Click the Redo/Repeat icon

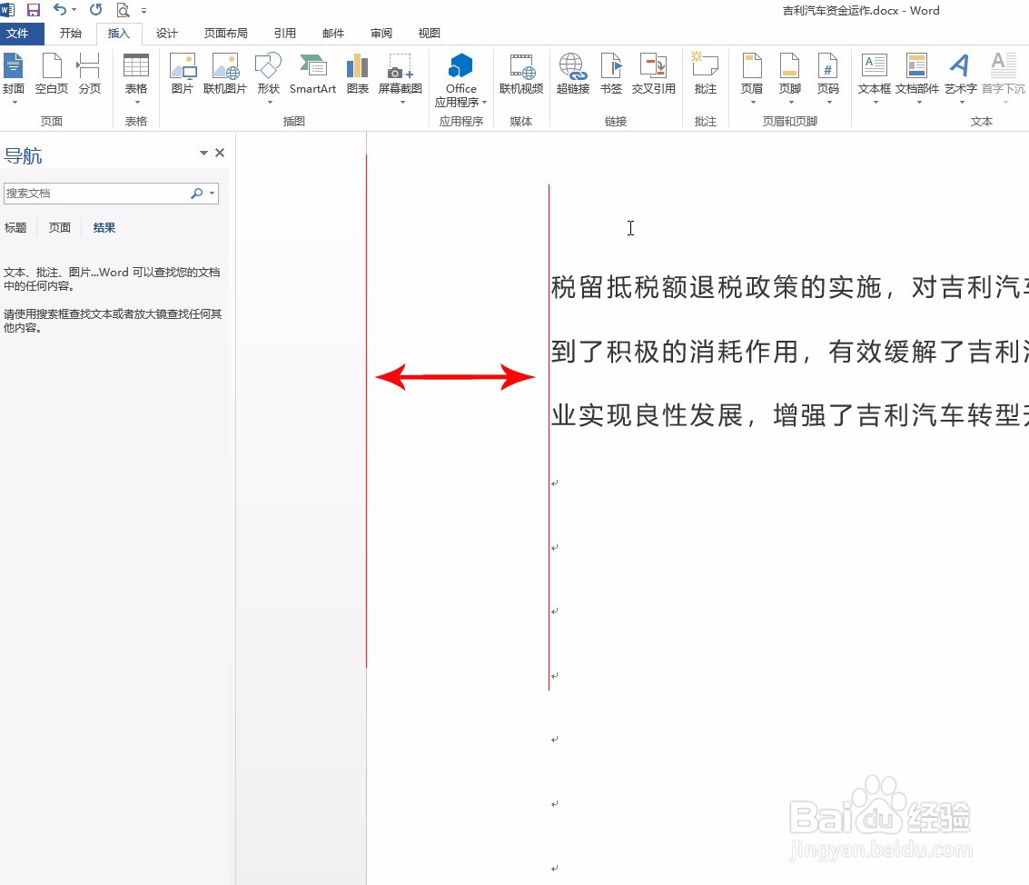95,10
